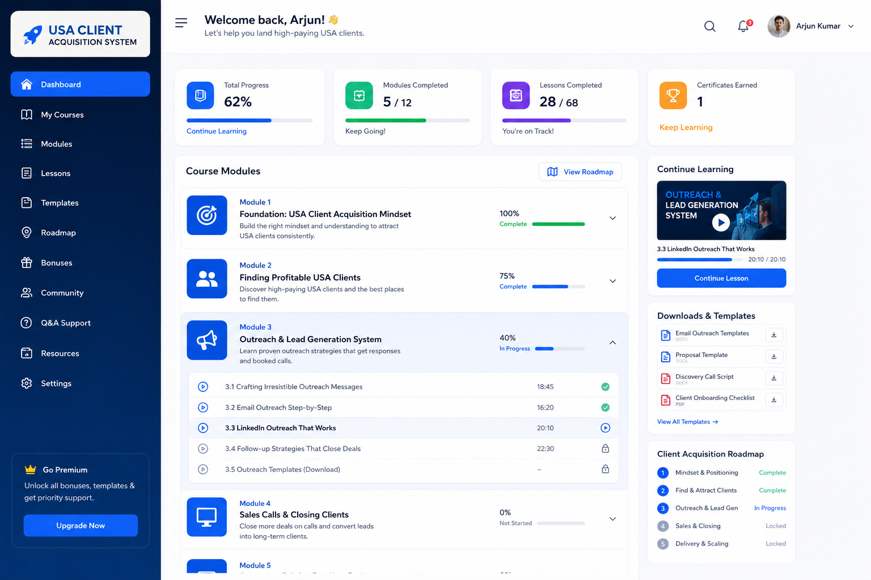Viewport: 871px width, 580px height.
Task: Select roadmap step 1 Mindset & Positioning
Action: tap(721, 473)
